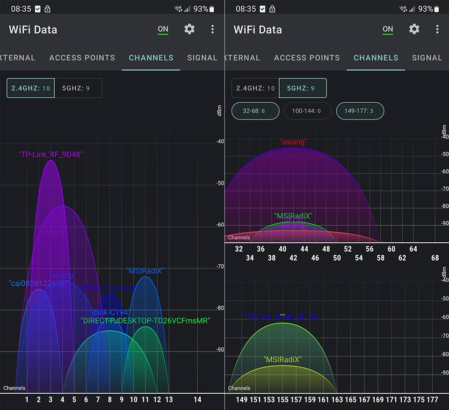Toggle the ON scan switch in right screen
The height and width of the screenshot is (410, 449).
[x=388, y=29]
